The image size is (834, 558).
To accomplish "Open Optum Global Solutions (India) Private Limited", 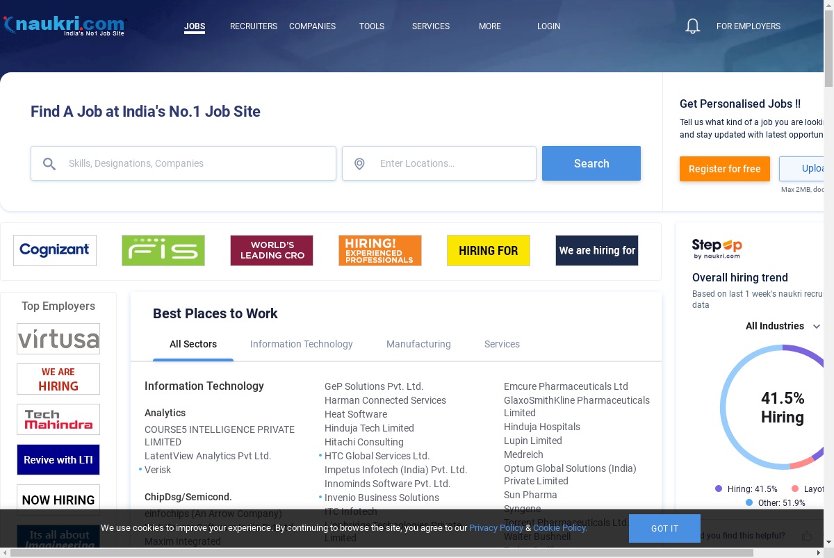I will coord(571,475).
